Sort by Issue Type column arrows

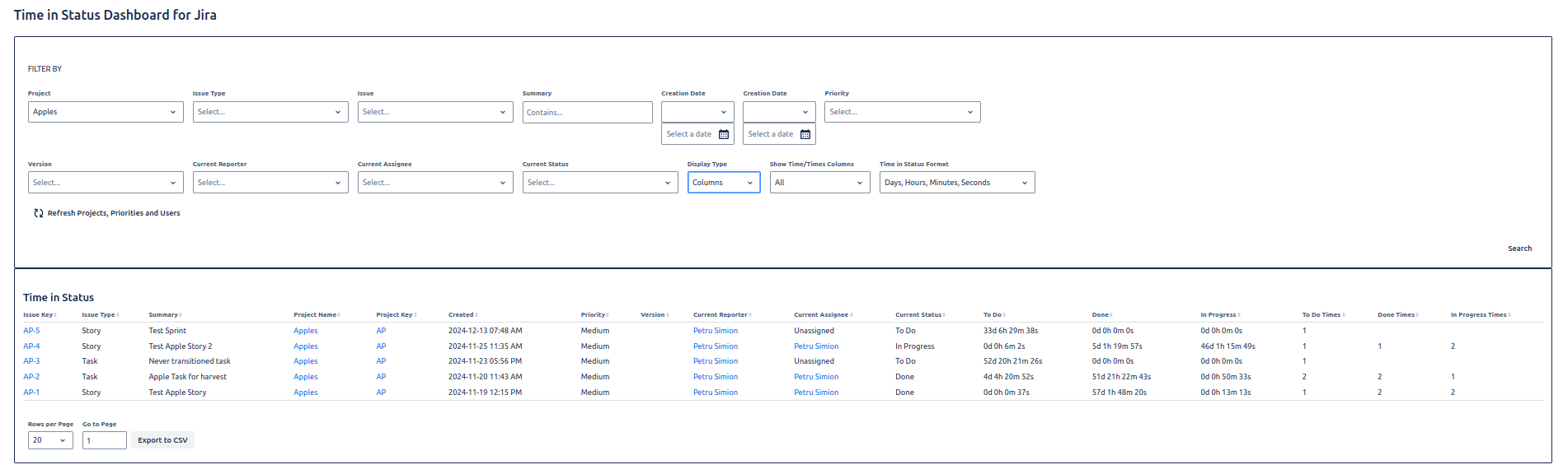(118, 315)
